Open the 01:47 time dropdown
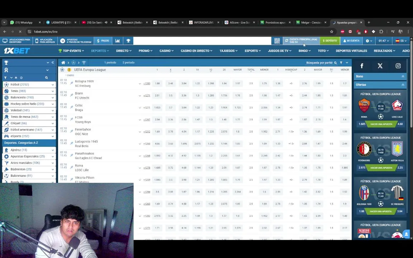 (x=384, y=41)
